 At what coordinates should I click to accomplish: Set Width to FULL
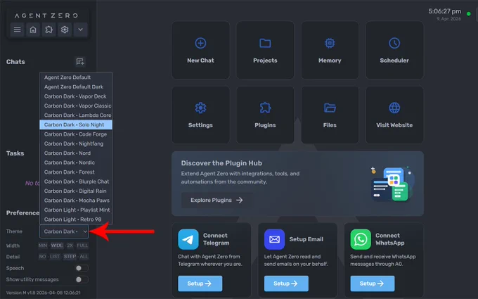click(82, 246)
